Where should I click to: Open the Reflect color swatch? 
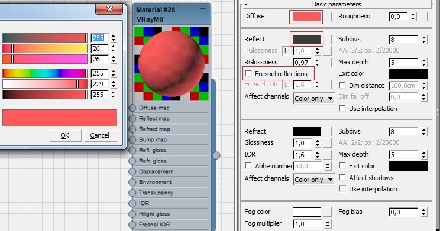point(307,39)
